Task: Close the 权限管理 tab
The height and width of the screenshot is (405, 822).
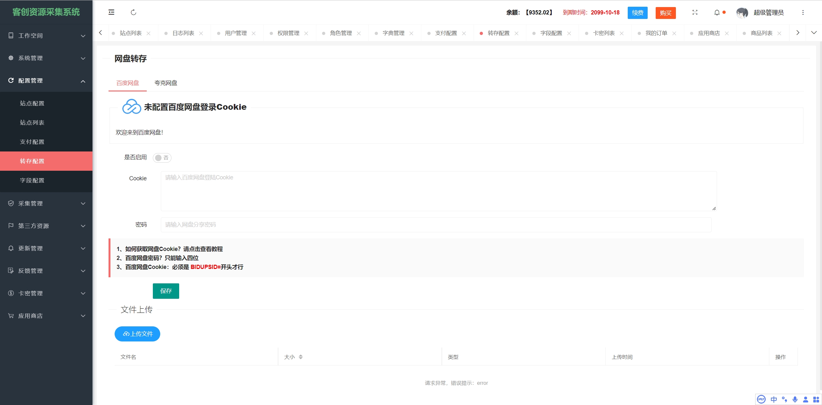Action: 306,33
